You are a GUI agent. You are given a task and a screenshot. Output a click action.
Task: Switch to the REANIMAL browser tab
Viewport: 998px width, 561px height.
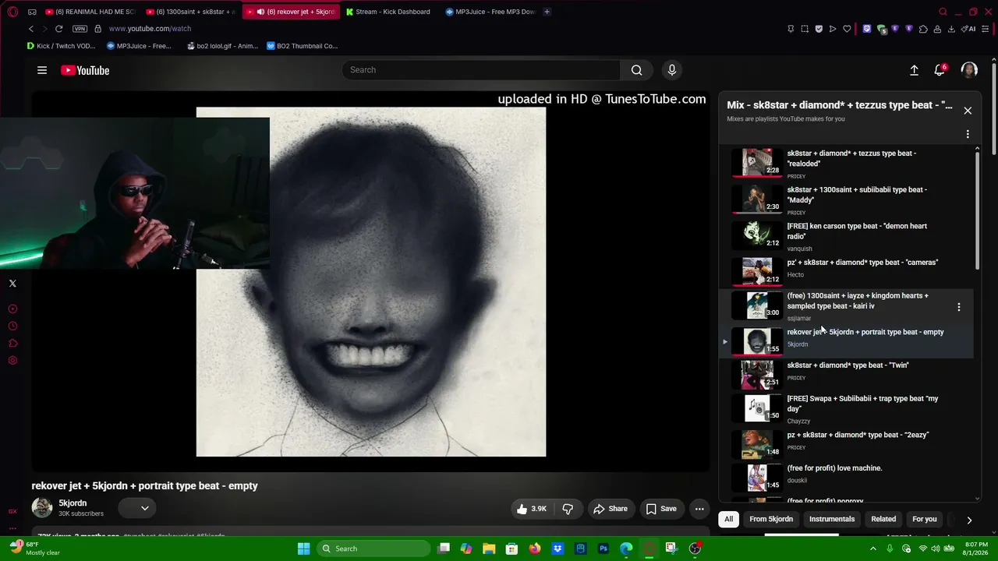[90, 12]
